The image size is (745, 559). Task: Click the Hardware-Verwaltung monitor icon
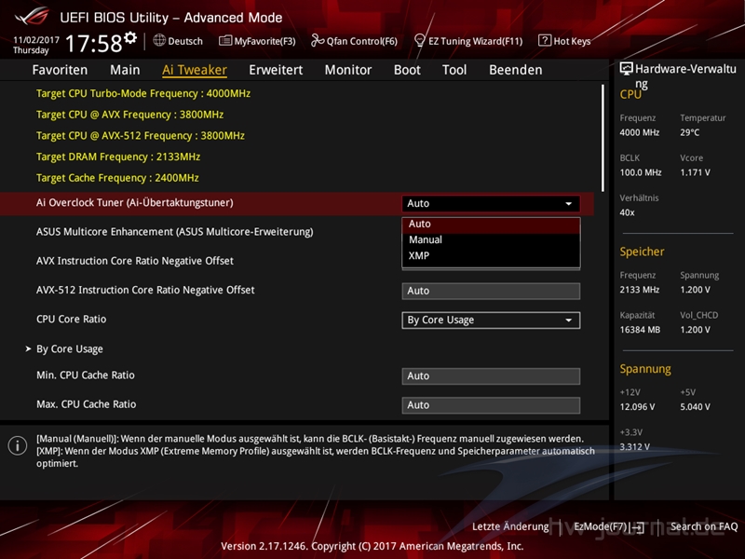pos(626,68)
